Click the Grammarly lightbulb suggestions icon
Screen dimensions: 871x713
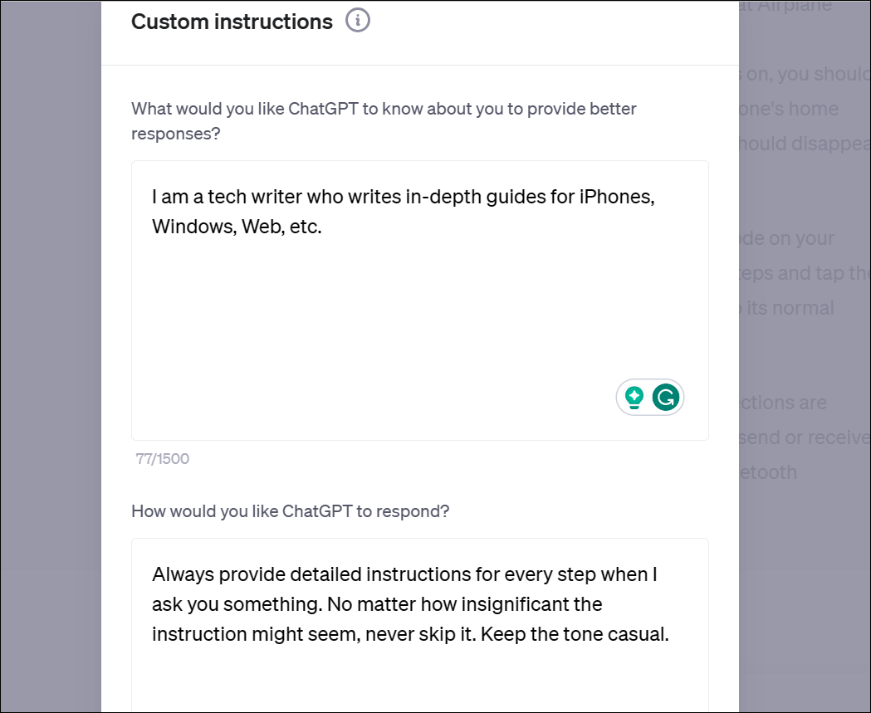634,398
